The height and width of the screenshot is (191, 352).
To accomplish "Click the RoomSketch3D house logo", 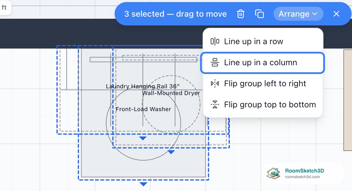I will click(x=273, y=173).
